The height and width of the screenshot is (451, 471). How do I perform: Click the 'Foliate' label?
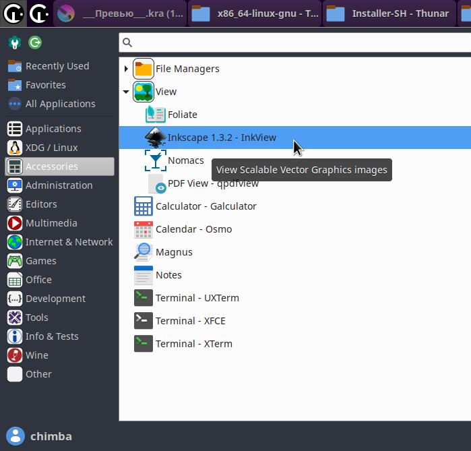pos(183,115)
